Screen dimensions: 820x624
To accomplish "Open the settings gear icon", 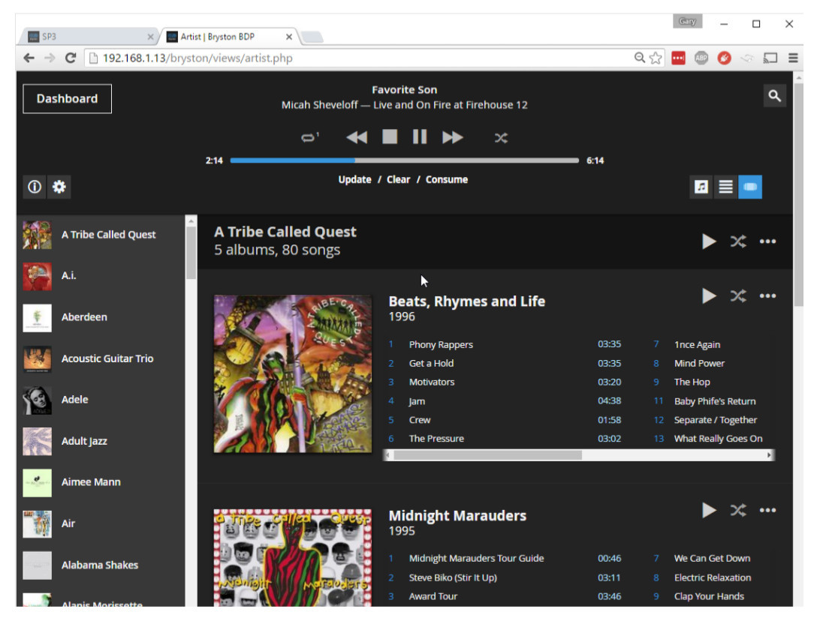I will (x=59, y=187).
